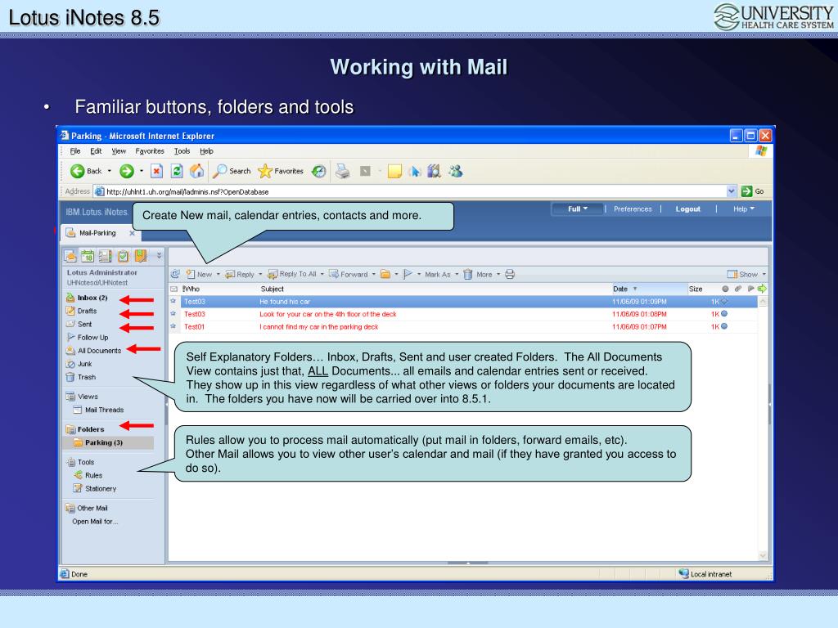Open the New dropdown arrow
The height and width of the screenshot is (628, 838).
218,275
